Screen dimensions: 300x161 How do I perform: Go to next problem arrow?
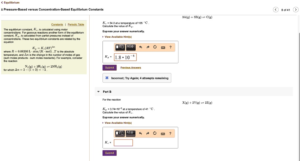(296, 10)
